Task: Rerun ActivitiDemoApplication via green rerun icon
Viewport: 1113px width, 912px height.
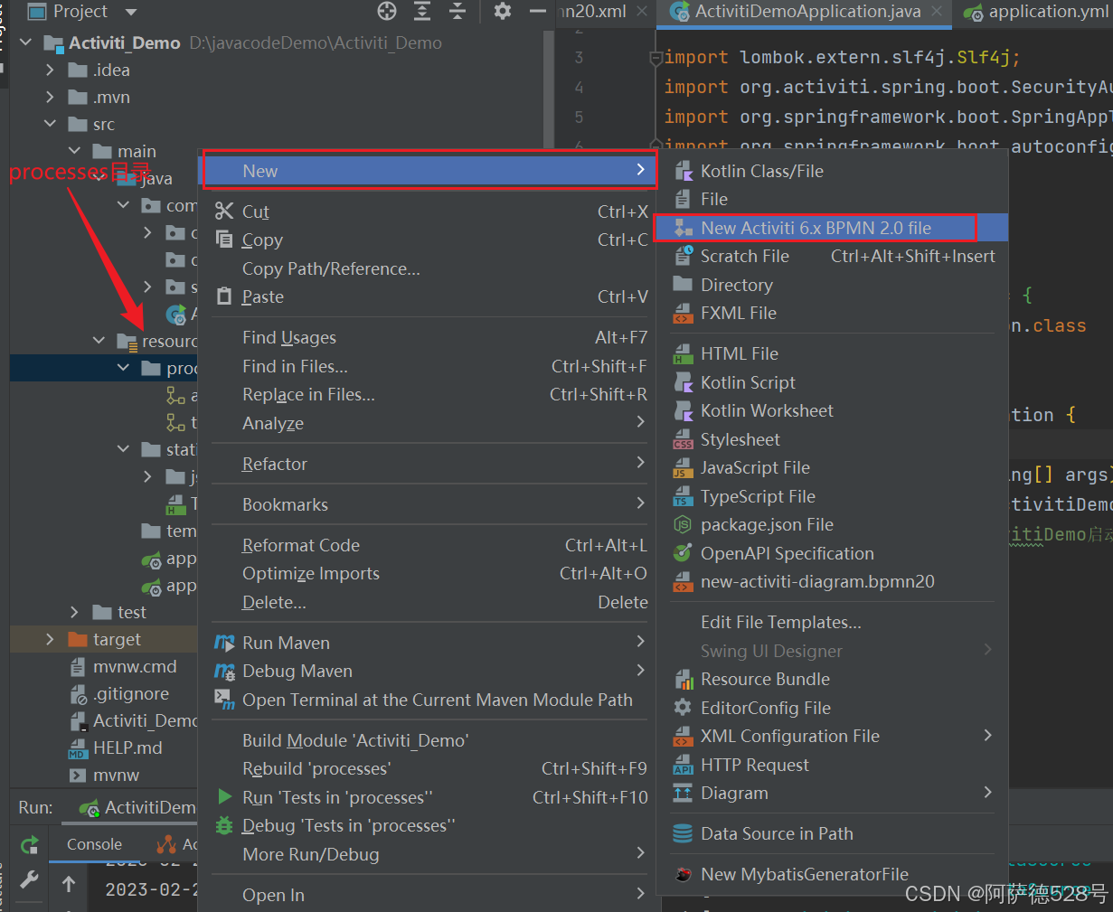Action: [x=28, y=843]
